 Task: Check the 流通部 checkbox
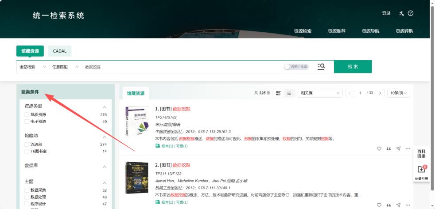[27, 144]
